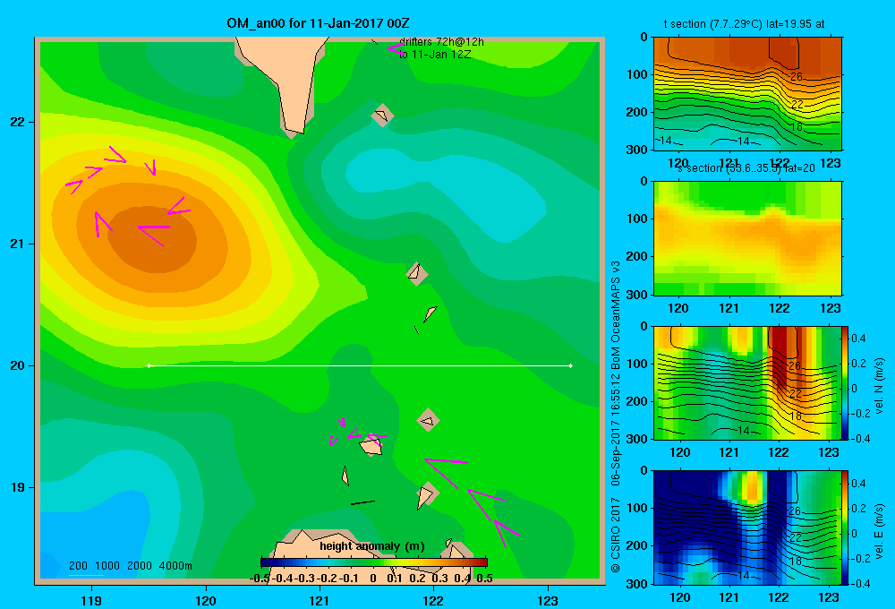The height and width of the screenshot is (609, 895).
Task: Click the eastward velocity section plot panel
Action: pyautogui.click(x=746, y=528)
